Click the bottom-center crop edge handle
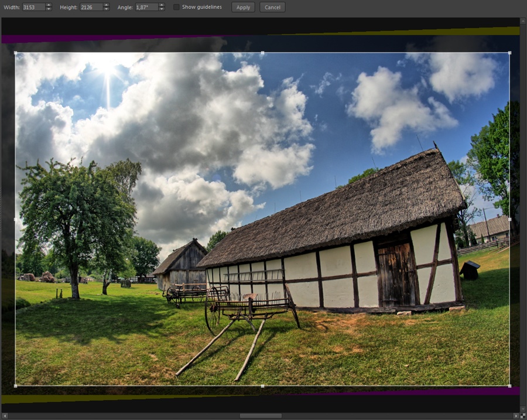The height and width of the screenshot is (420, 527). [x=262, y=386]
